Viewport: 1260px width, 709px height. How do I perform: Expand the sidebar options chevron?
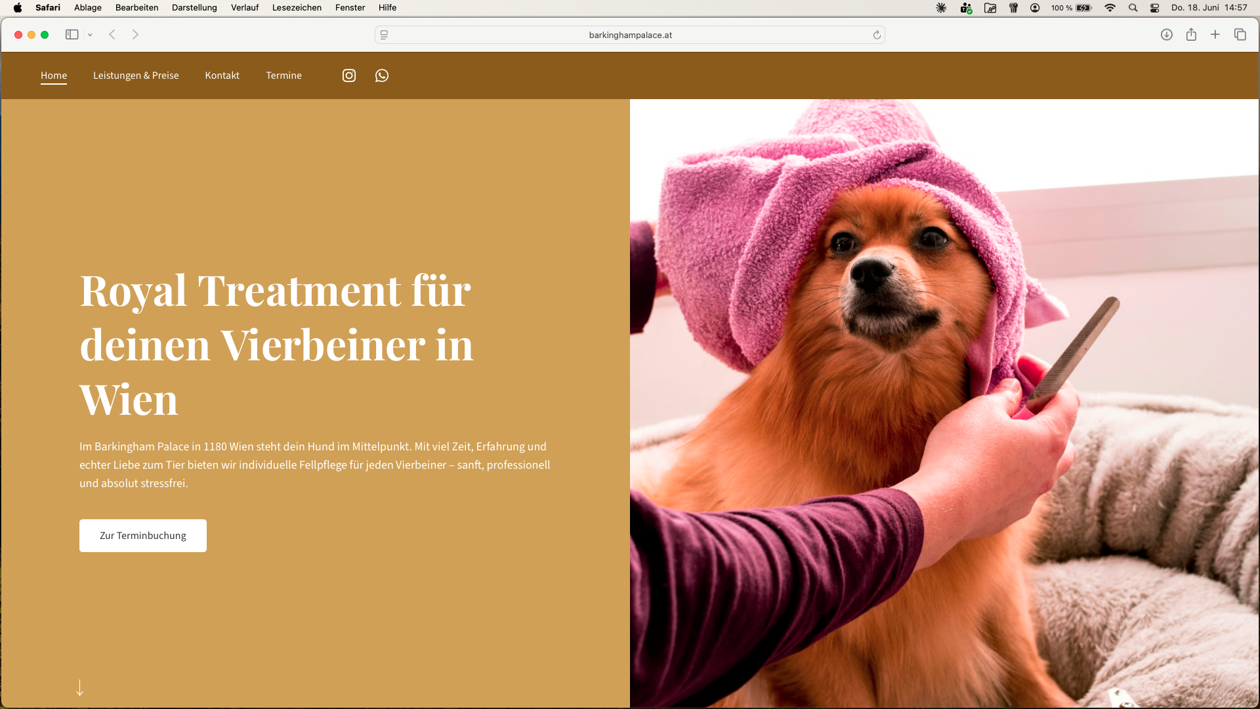pos(90,35)
